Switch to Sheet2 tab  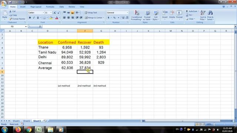[26, 121]
